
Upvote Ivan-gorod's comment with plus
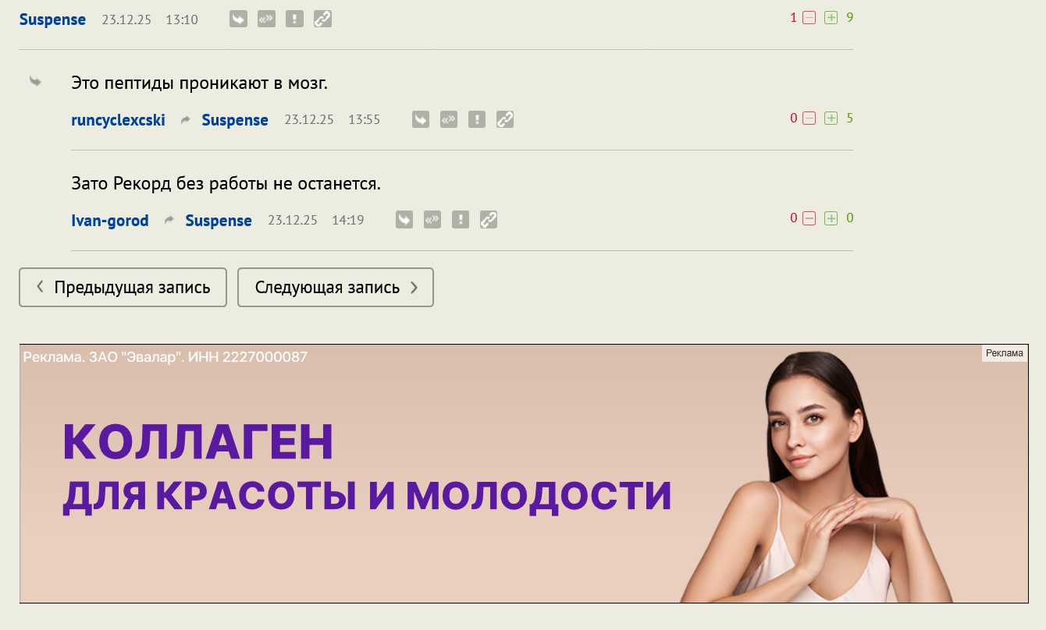click(x=831, y=218)
